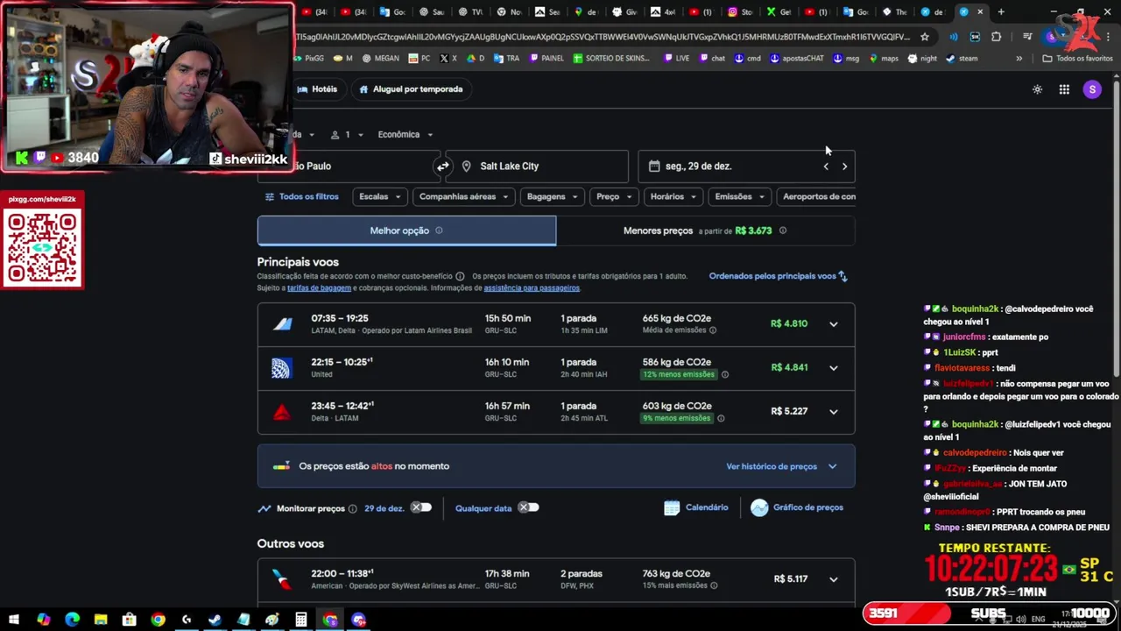This screenshot has width=1121, height=631.
Task: Swap origin and destination airports
Action: click(x=443, y=166)
